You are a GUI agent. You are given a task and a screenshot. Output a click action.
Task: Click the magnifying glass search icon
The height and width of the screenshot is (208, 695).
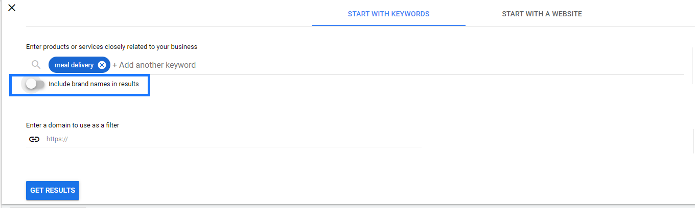36,65
